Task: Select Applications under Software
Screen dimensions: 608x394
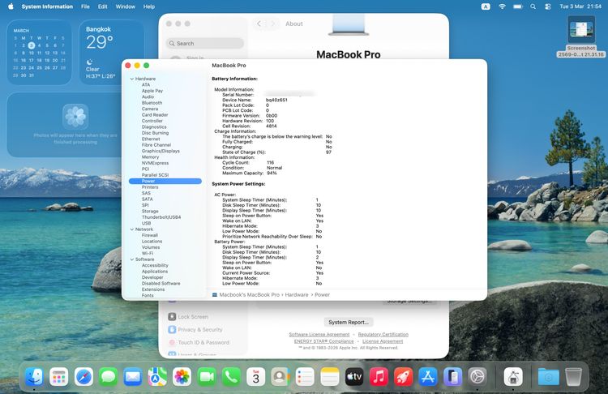Action: 155,272
